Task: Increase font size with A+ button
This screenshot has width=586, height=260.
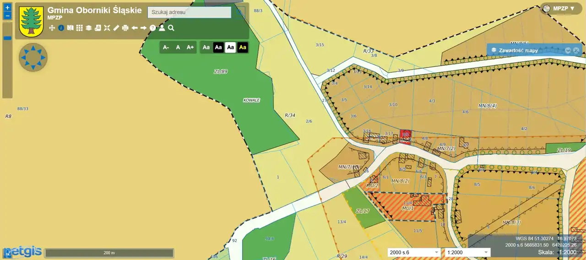Action: coord(190,47)
